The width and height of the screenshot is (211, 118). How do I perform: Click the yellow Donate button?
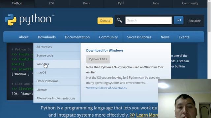[x=105, y=21]
